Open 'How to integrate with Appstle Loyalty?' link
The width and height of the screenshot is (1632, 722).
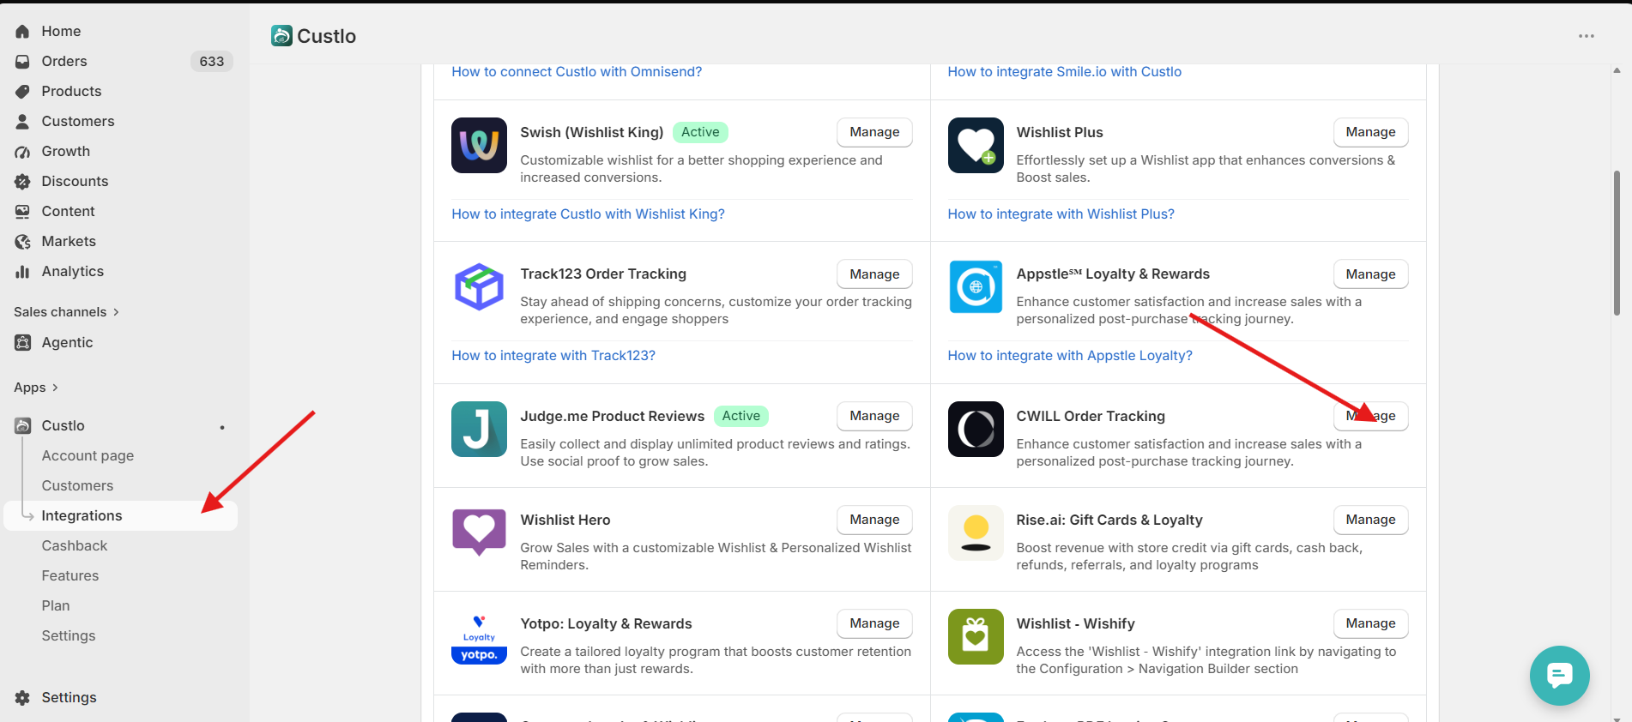[x=1070, y=356]
